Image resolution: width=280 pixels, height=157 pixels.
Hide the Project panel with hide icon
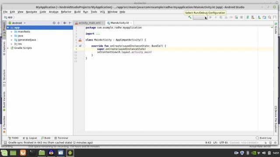[x=70, y=23]
